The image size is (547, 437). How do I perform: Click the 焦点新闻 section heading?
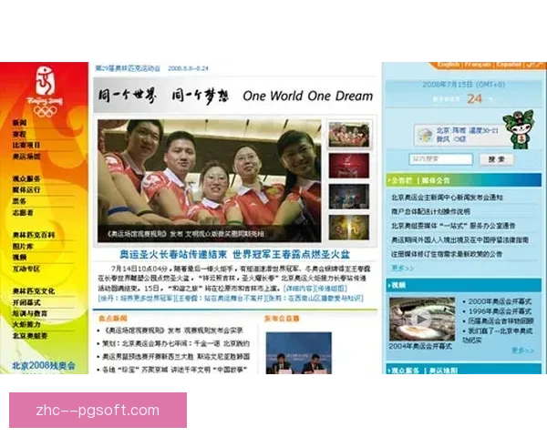(x=113, y=318)
